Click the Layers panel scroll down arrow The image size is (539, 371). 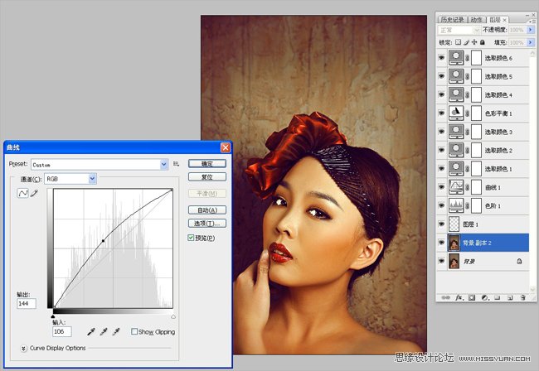click(x=532, y=289)
